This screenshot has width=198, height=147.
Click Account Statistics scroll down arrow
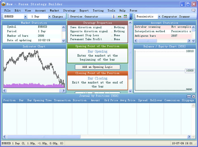tap(193, 41)
